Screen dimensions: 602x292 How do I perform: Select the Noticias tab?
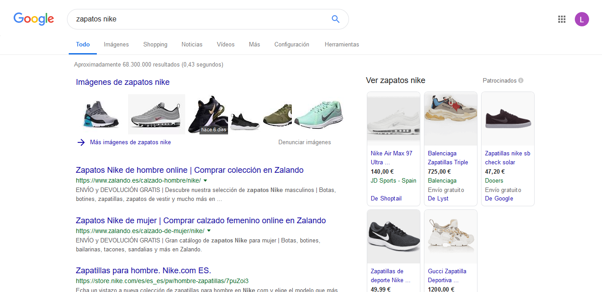tap(192, 44)
